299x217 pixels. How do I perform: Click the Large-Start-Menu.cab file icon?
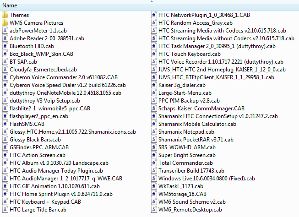(154, 93)
